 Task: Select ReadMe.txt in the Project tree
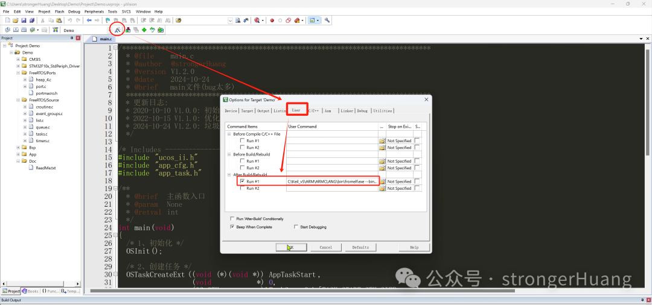[x=46, y=168]
